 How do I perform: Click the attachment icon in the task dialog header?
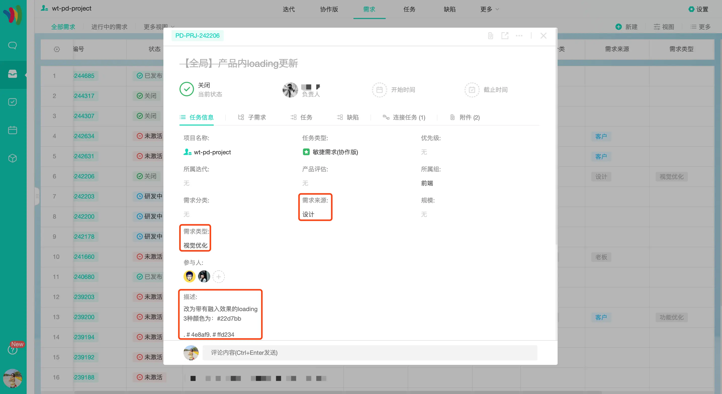coord(490,36)
